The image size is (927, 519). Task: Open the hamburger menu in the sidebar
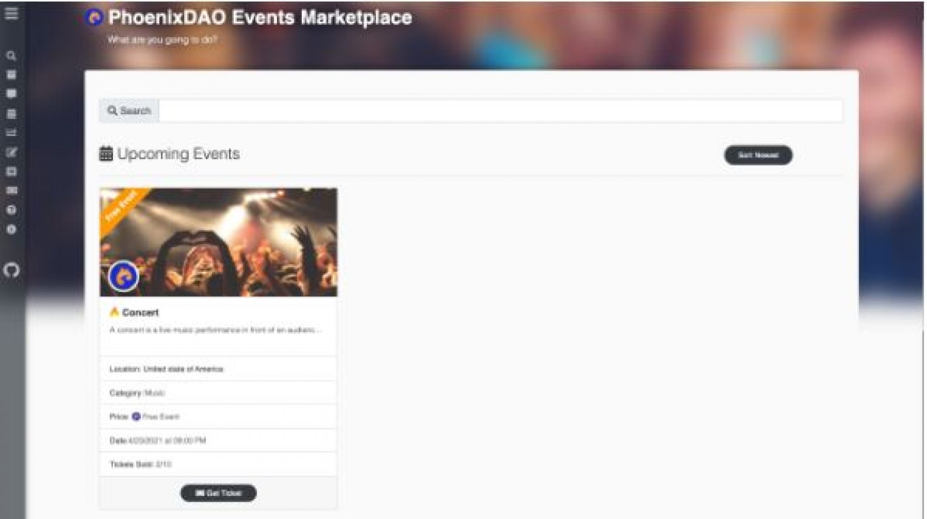point(12,13)
